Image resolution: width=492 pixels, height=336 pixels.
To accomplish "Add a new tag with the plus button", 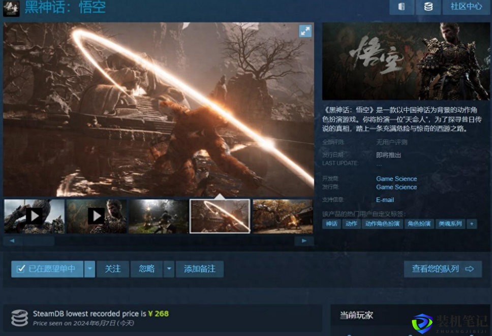I will tap(472, 224).
